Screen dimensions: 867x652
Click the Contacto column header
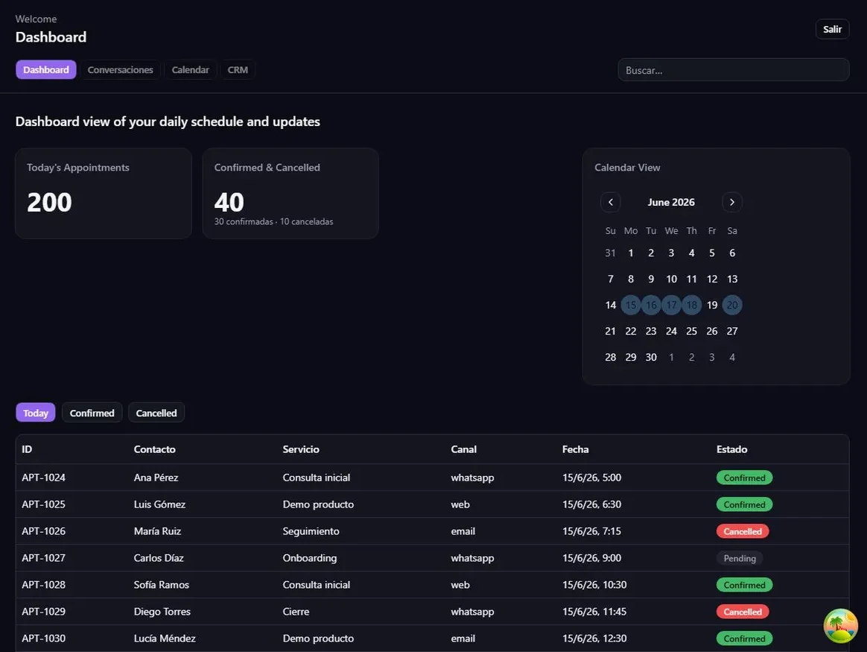[154, 449]
